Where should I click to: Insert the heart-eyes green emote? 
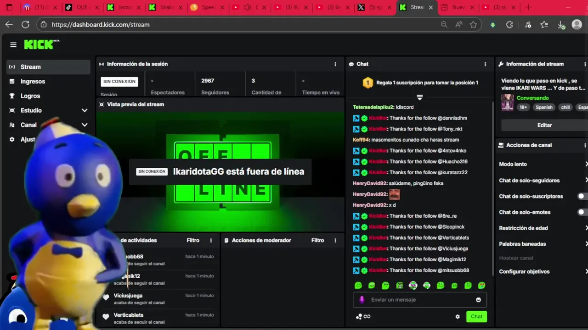[x=481, y=286]
